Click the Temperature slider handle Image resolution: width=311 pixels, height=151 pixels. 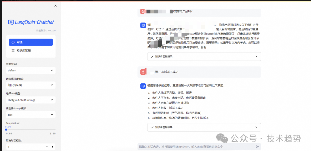(6, 130)
